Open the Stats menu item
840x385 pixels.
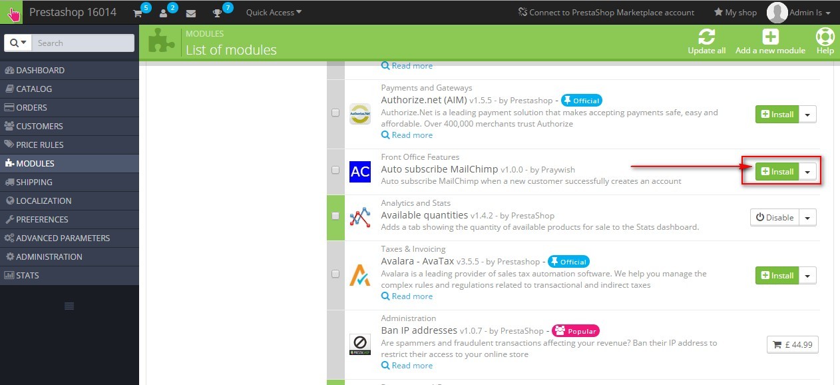[69, 275]
